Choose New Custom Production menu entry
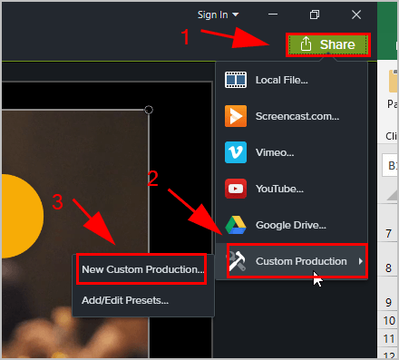 [143, 269]
